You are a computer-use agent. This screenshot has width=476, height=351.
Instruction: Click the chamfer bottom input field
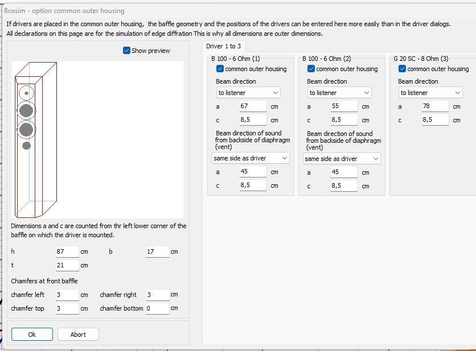click(157, 308)
